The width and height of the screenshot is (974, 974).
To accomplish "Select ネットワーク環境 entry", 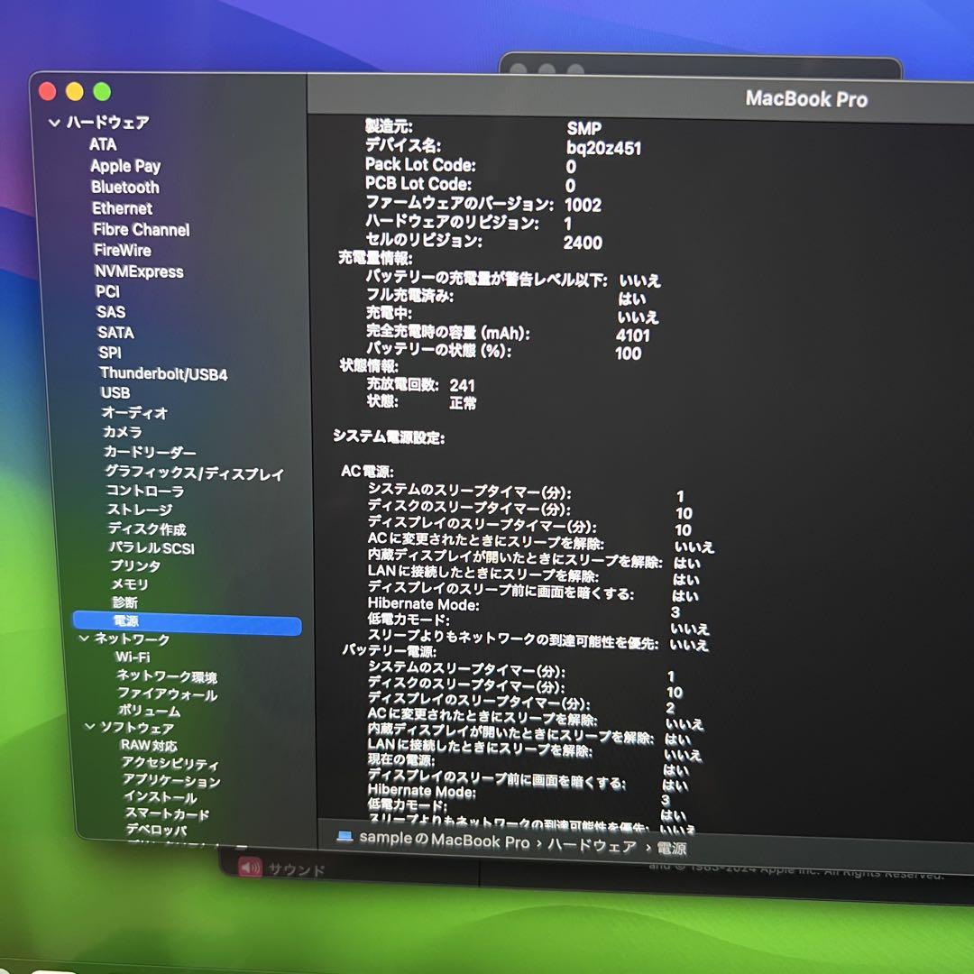I will (167, 675).
